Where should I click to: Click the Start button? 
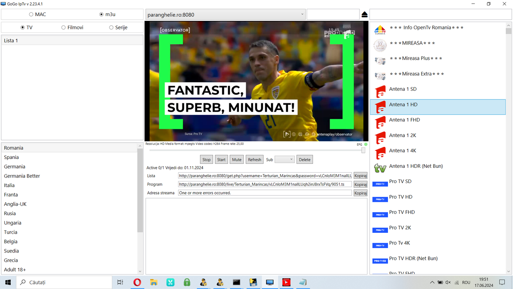coord(221,159)
